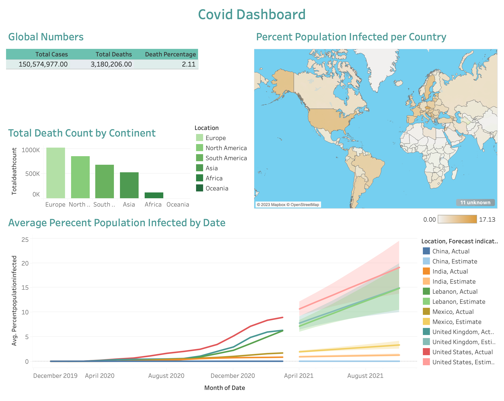Click the 17.13 end of the color gradient
The height and width of the screenshot is (401, 504).
487,219
